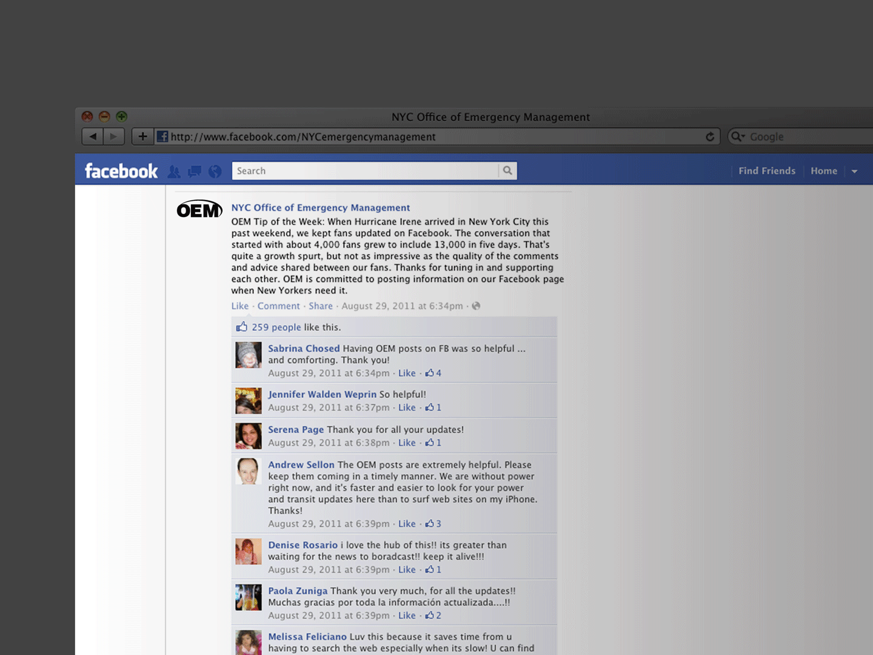The height and width of the screenshot is (655, 873).
Task: Go to Home in the Facebook bar
Action: pyautogui.click(x=824, y=171)
